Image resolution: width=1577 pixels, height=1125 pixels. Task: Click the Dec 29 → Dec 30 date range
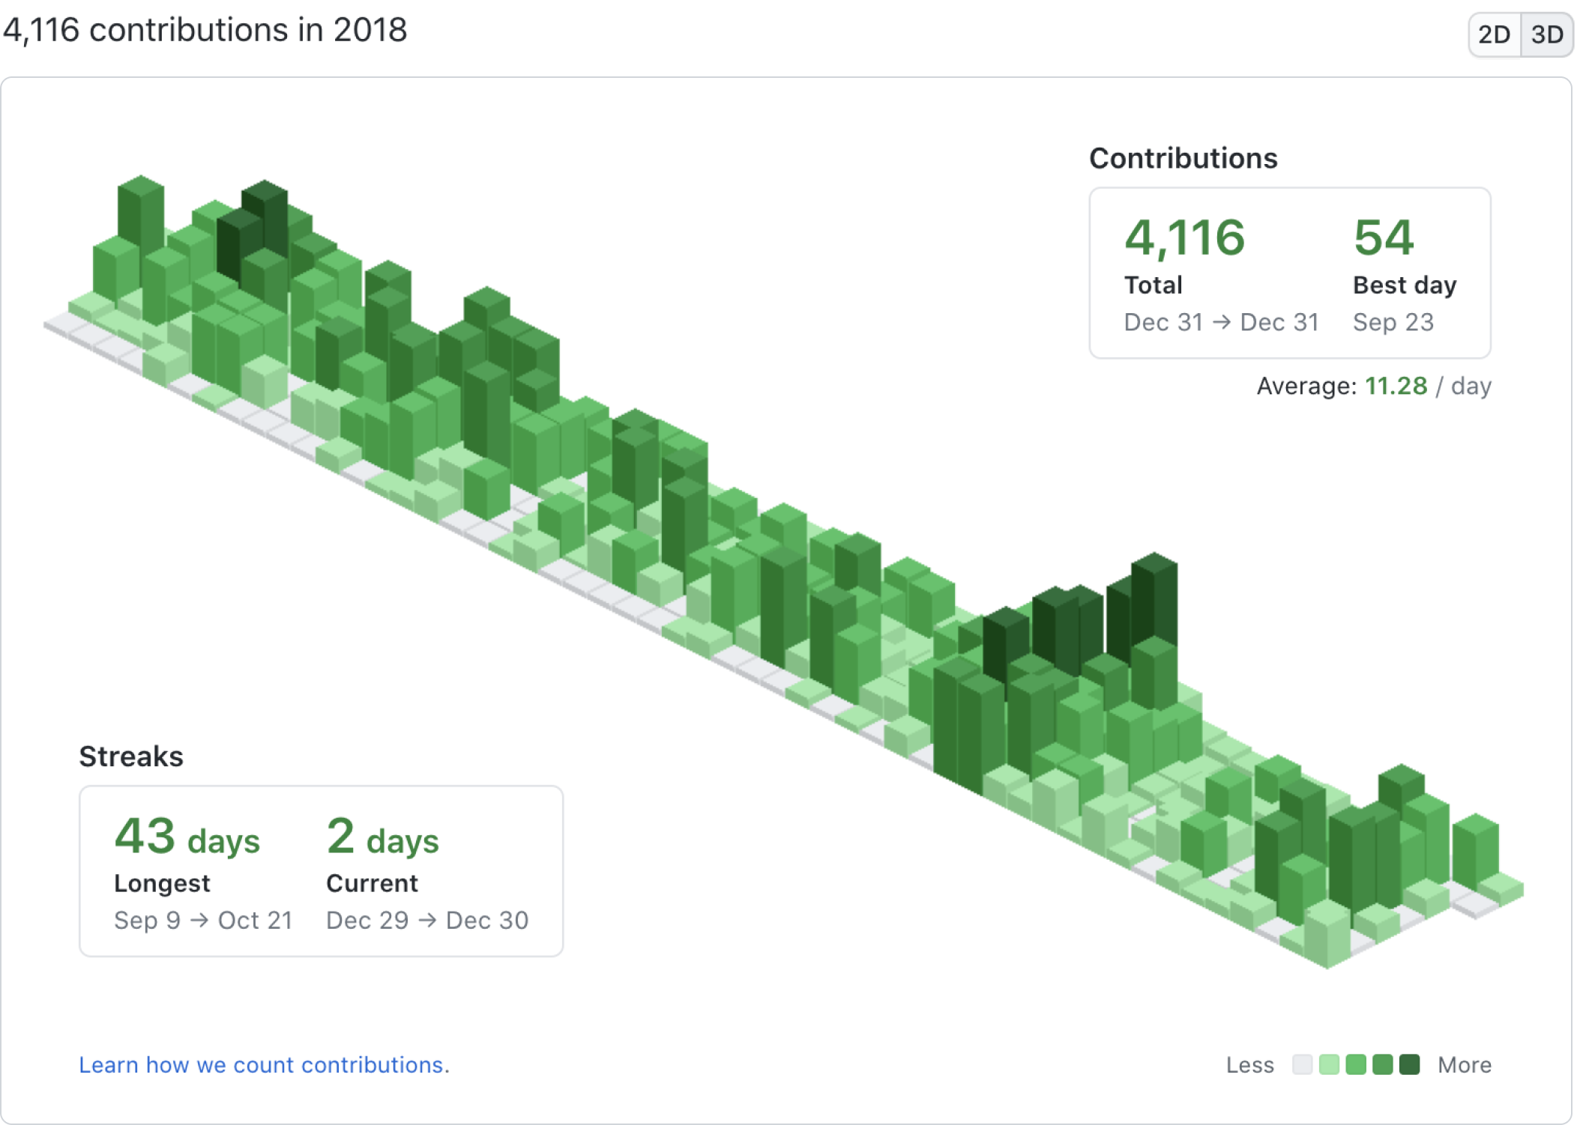tap(427, 920)
